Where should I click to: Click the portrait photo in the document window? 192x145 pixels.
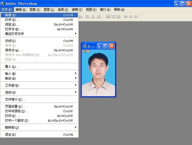(99, 73)
